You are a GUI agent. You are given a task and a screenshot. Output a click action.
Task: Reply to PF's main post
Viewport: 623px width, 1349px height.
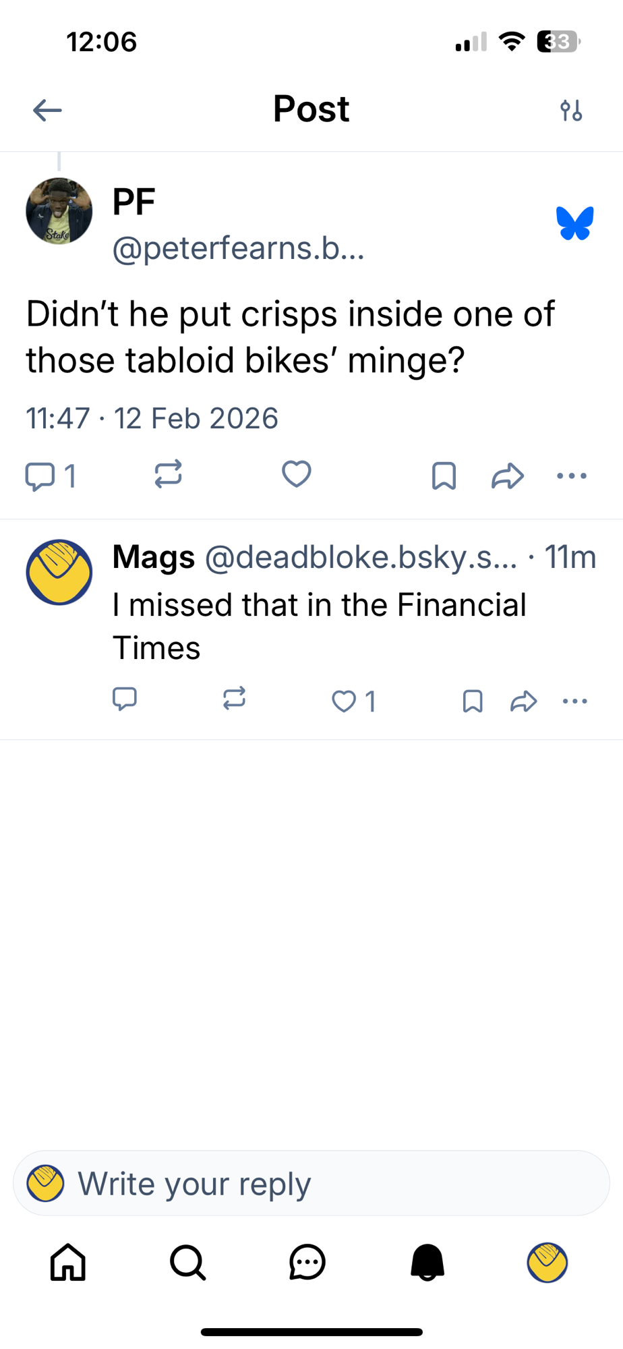[40, 476]
